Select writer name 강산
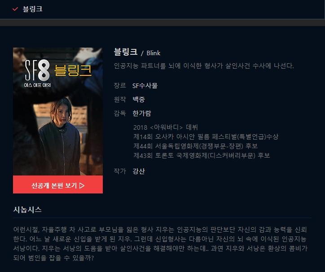This screenshot has height=272, width=325. click(139, 171)
